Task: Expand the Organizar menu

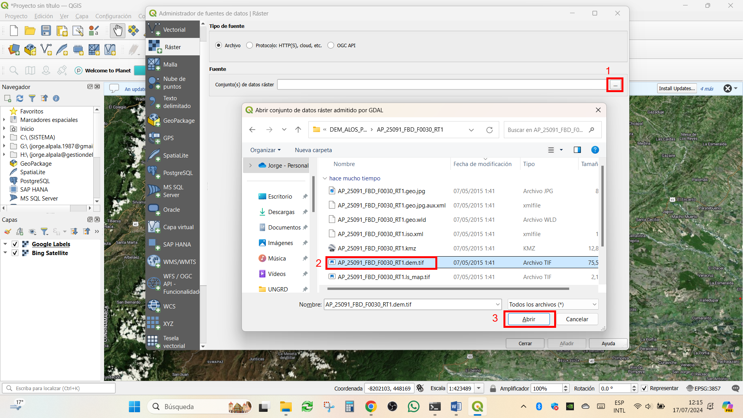Action: pos(265,150)
